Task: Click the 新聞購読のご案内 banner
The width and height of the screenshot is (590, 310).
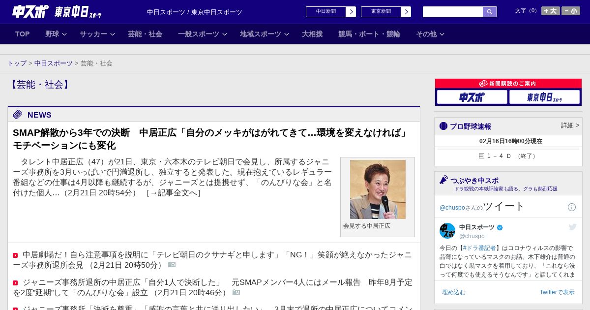Action: (508, 84)
